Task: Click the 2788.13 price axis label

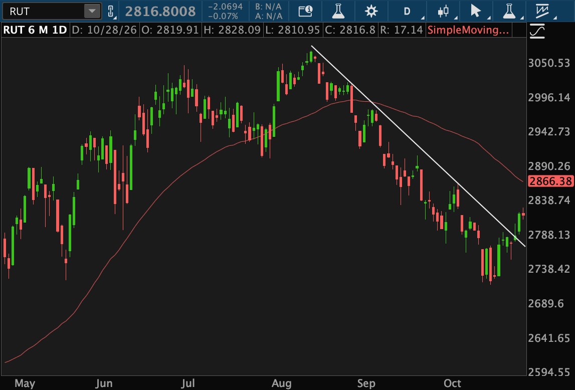Action: point(549,235)
